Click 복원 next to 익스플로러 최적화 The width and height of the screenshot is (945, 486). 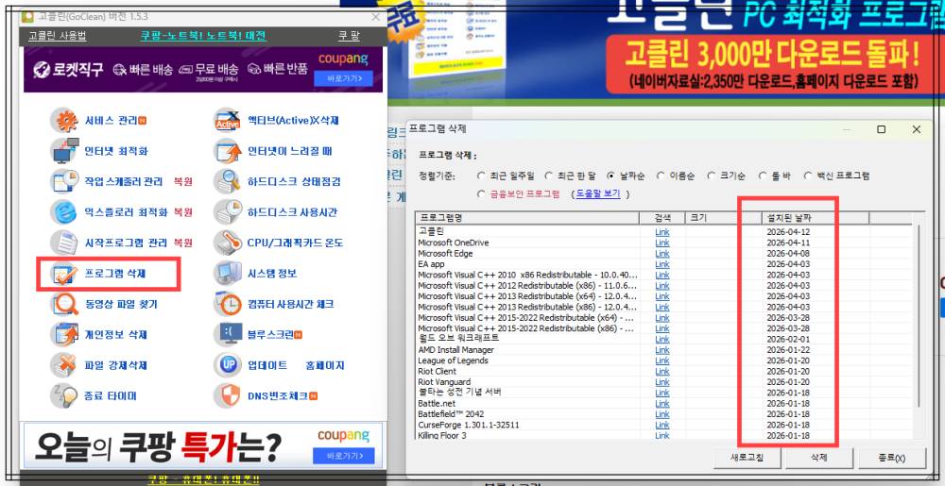(182, 212)
